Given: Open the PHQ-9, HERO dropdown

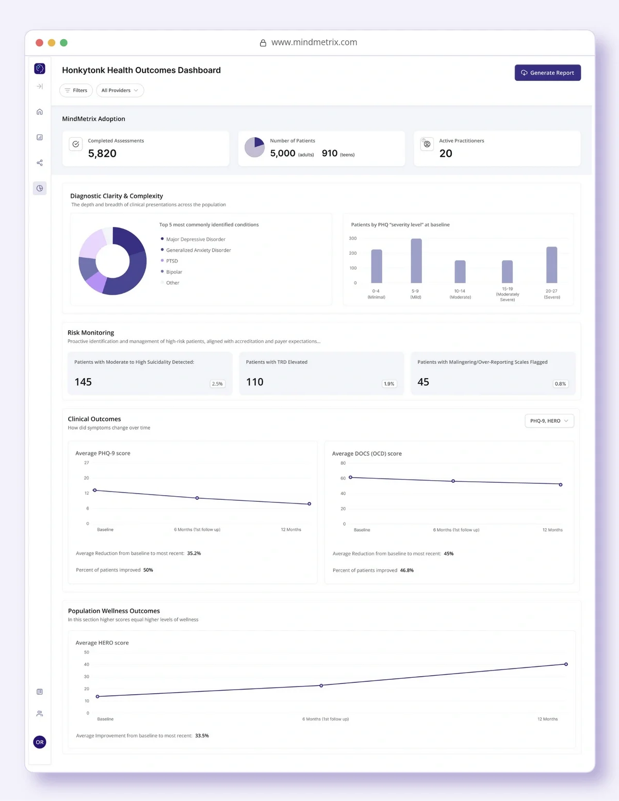Looking at the screenshot, I should [549, 421].
